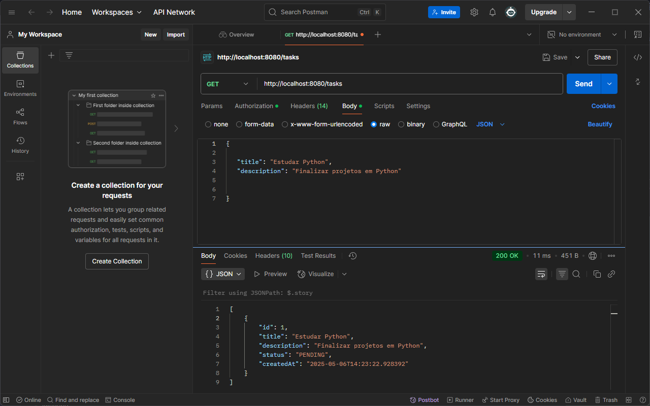Open History in the sidebar

coord(20,145)
